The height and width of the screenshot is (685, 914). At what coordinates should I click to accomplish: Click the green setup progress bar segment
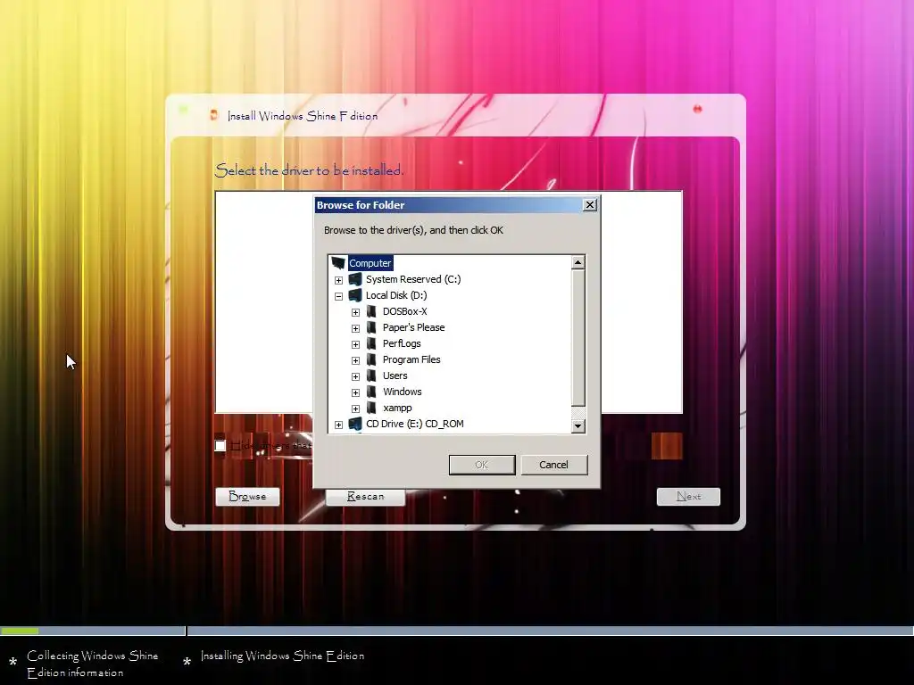(x=20, y=631)
